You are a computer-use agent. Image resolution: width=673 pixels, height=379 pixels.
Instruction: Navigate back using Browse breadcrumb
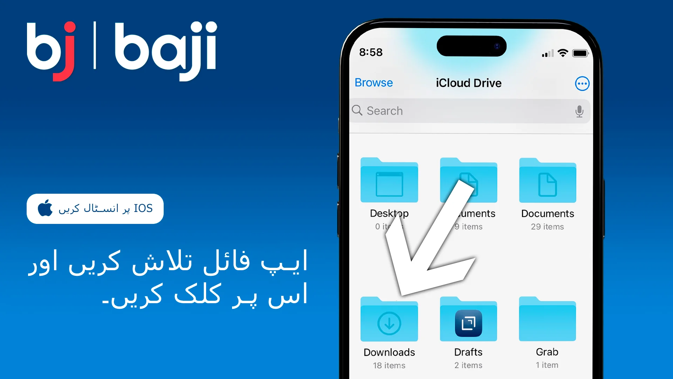(373, 83)
